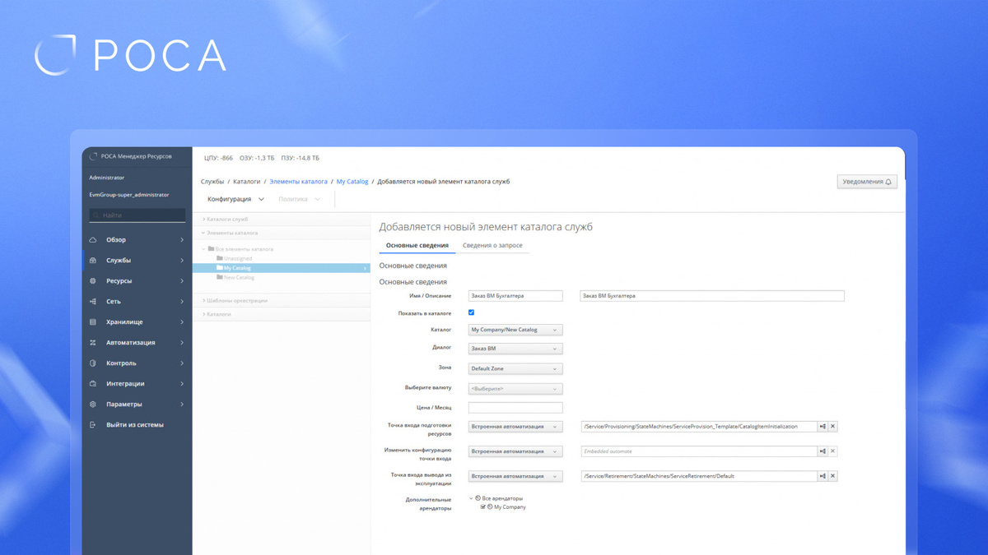Open the Каталог dropdown

(515, 330)
